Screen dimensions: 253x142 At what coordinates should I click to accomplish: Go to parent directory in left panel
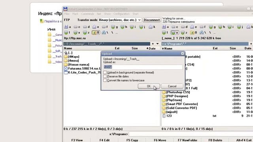[117, 33]
